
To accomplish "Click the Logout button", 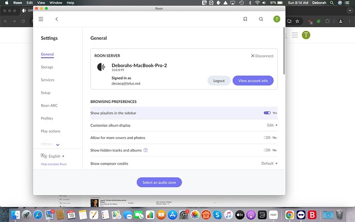I will coord(219,80).
